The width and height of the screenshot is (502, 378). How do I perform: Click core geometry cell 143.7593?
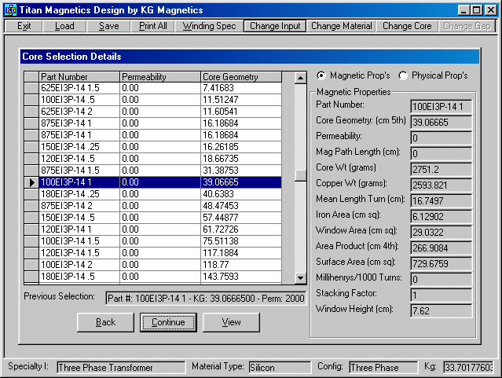(241, 277)
